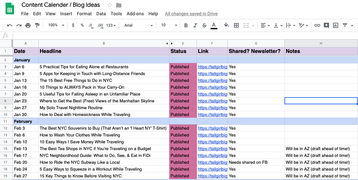
Task: Click 'All changes saved in Drive' link
Action: pyautogui.click(x=191, y=14)
